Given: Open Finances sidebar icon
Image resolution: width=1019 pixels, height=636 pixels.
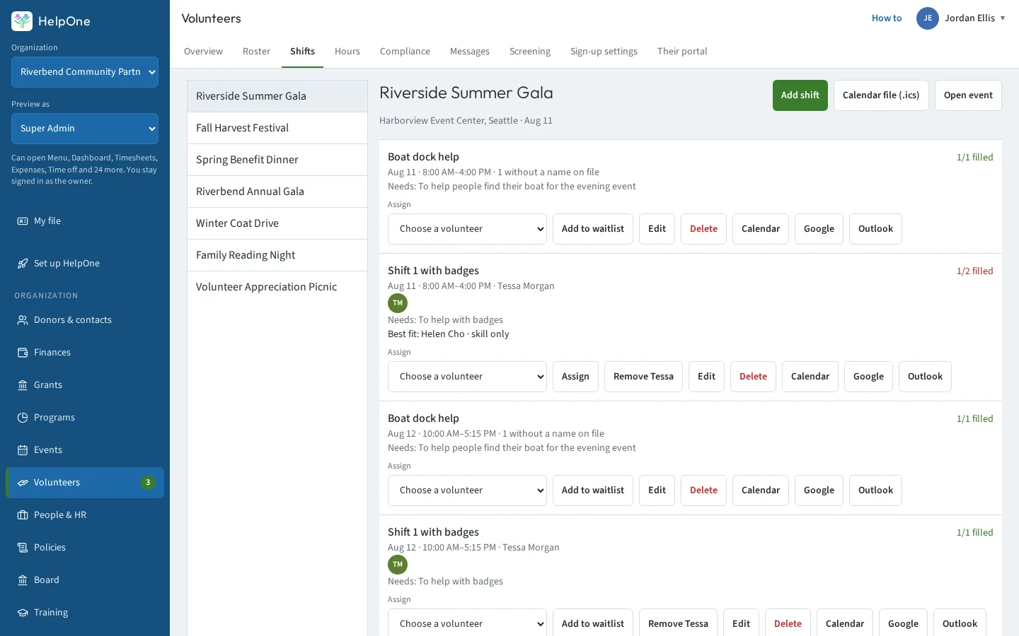Looking at the screenshot, I should tap(23, 353).
